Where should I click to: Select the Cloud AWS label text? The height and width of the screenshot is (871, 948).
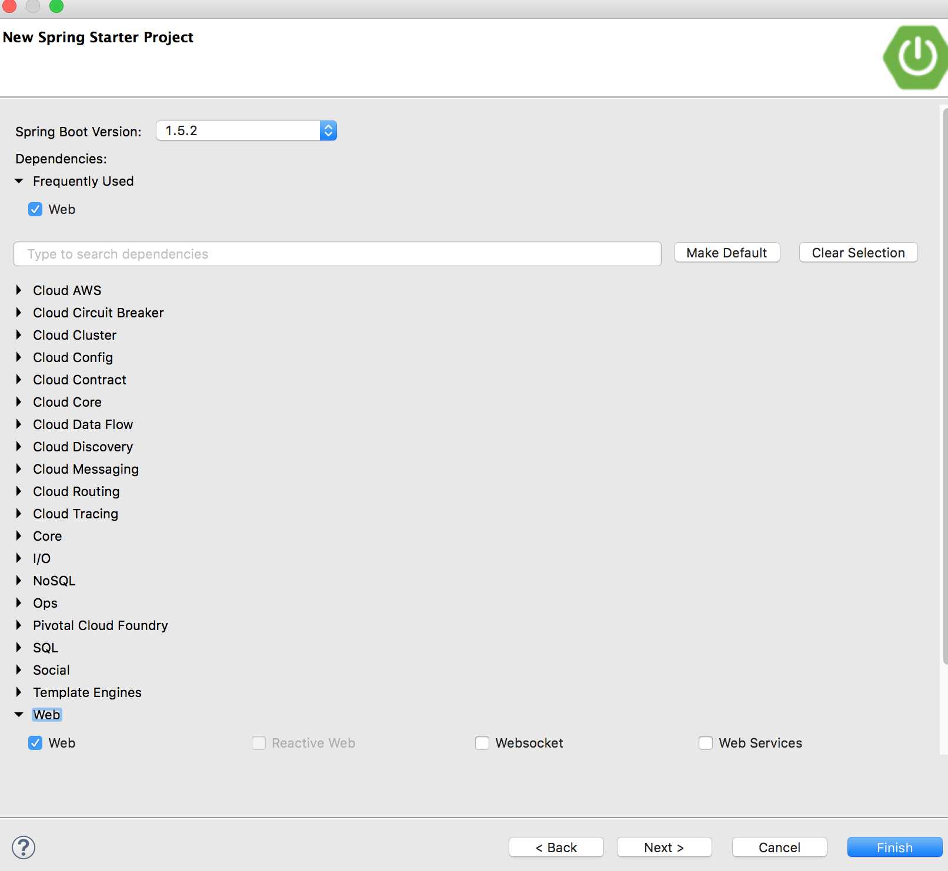[x=67, y=290]
